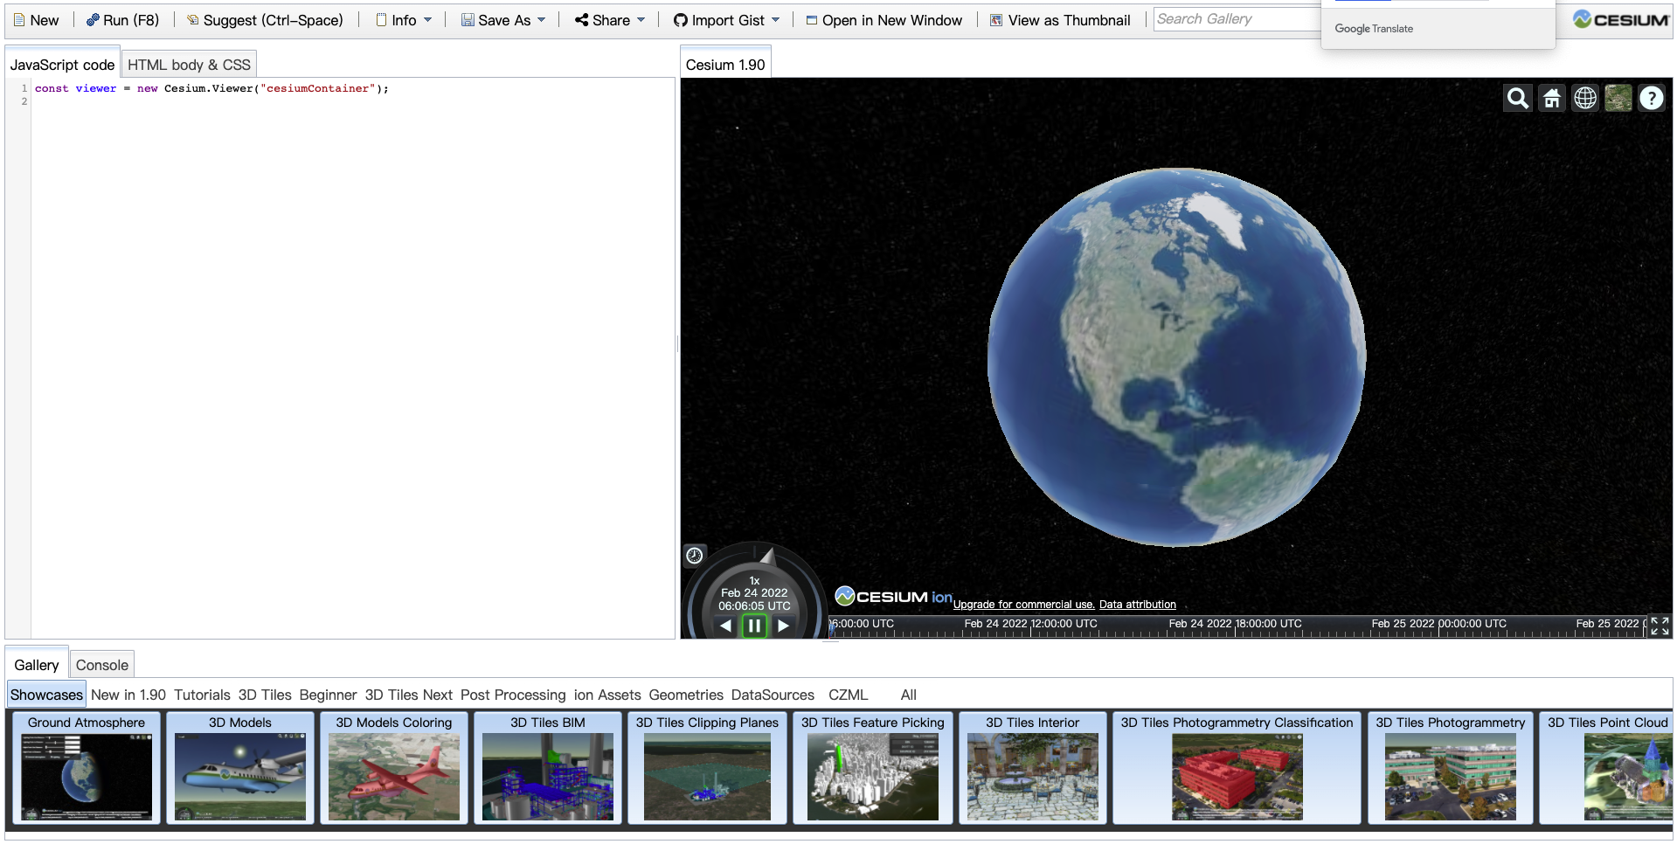This screenshot has height=844, width=1677.
Task: Click the Home view button
Action: (1552, 98)
